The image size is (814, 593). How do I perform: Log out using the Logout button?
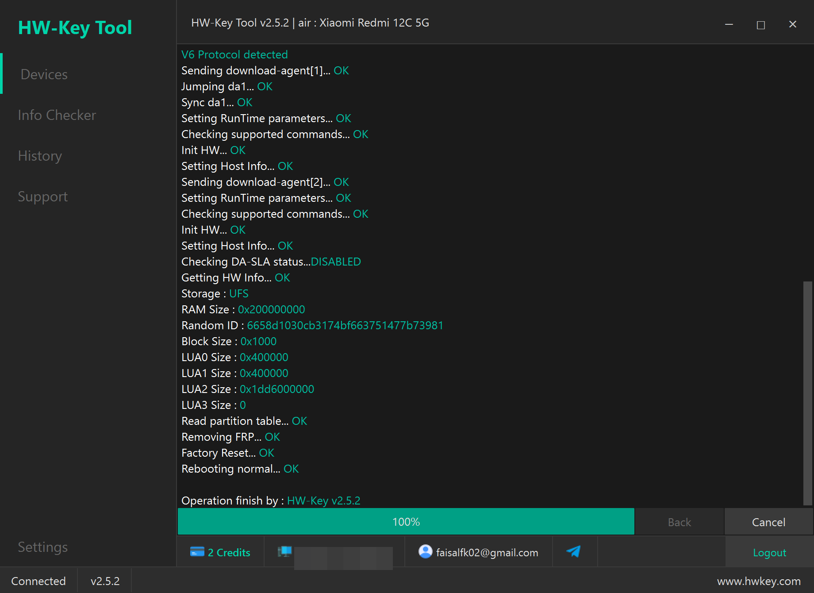coord(769,552)
